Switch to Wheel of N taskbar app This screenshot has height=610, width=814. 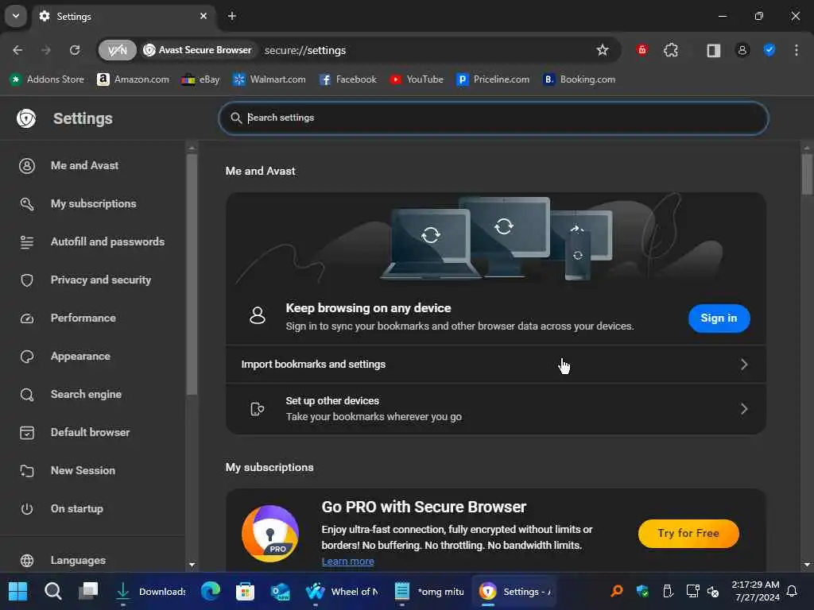pyautogui.click(x=342, y=591)
